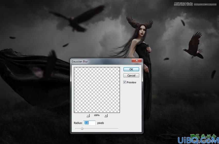Close the Gaussian Blur dialog
Image resolution: width=219 pixels, height=144 pixels.
coord(137,61)
